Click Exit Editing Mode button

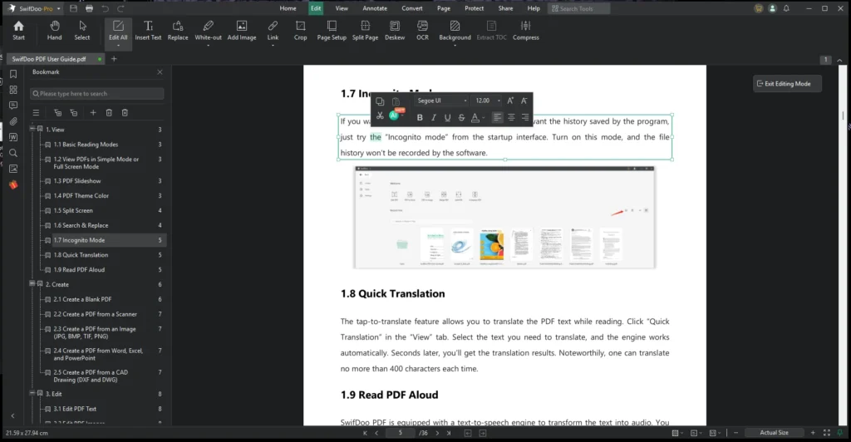pyautogui.click(x=787, y=84)
